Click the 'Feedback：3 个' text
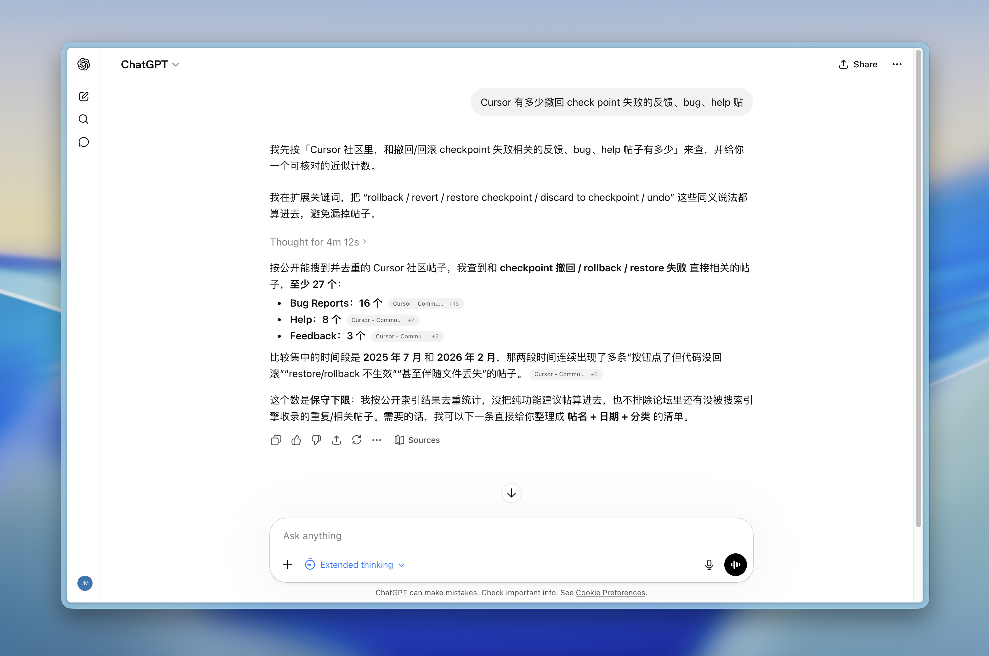 328,336
